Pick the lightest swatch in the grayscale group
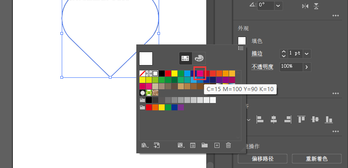Screen dimensions: 348x168 click(x=213, y=100)
